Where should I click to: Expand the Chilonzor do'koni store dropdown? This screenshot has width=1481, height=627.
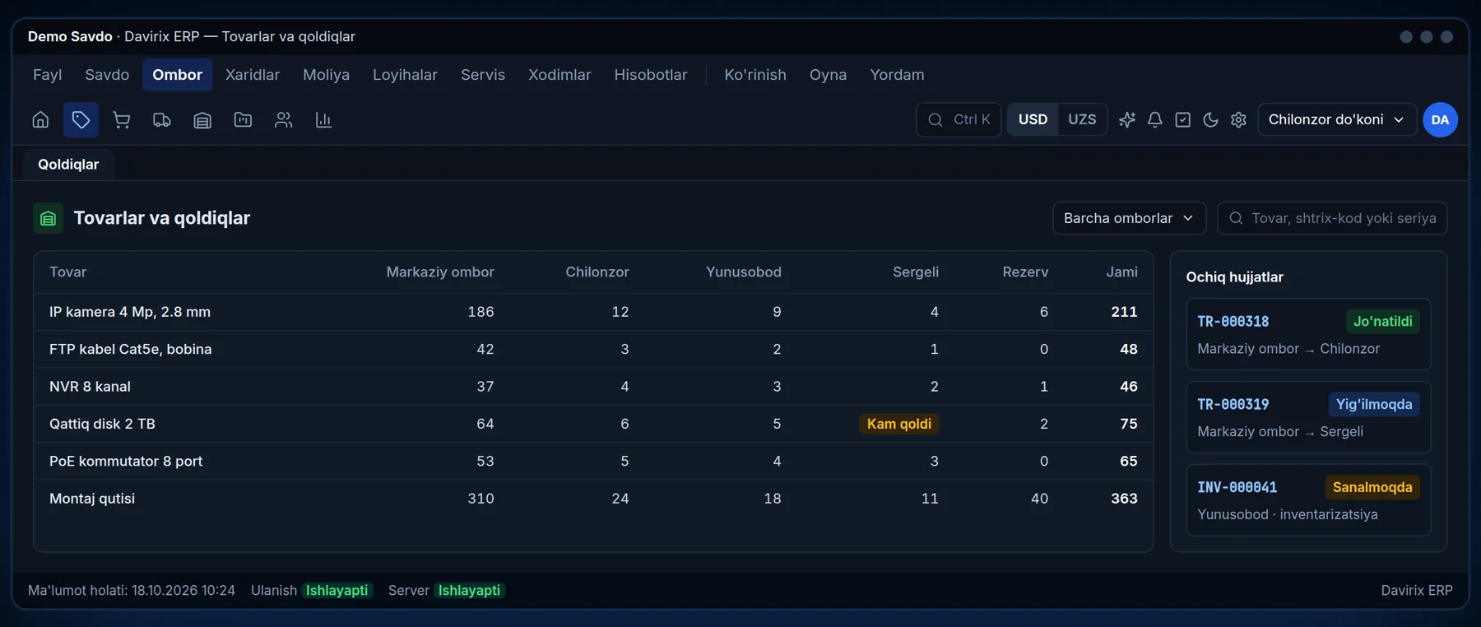coord(1336,120)
